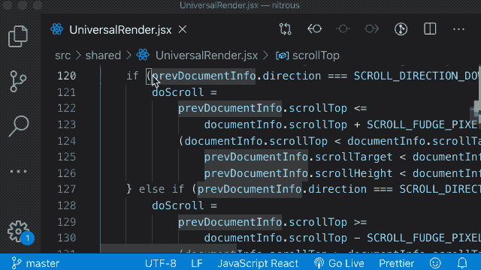Viewport: 481px width, 270px height.
Task: Open the Source Control view
Action: pyautogui.click(x=18, y=82)
